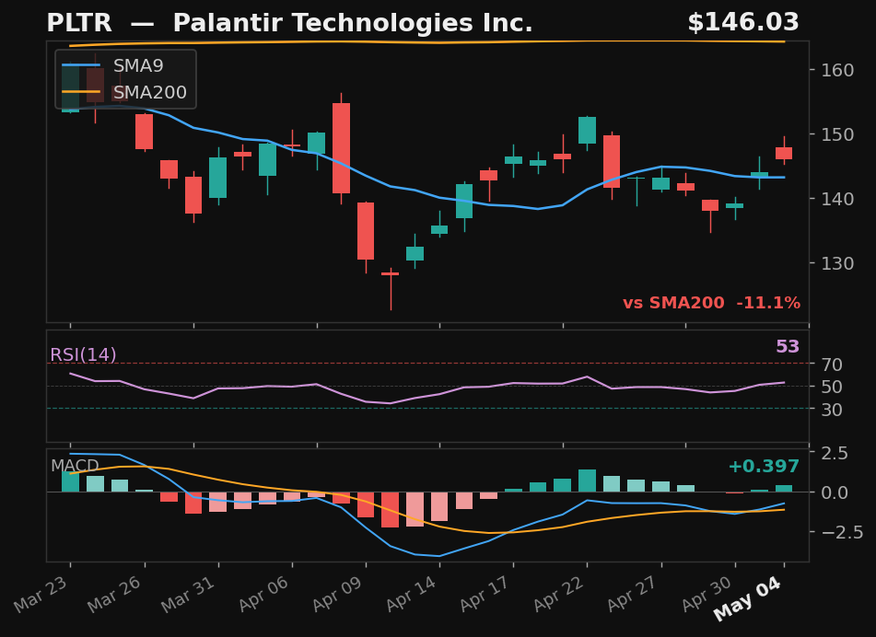This screenshot has height=637, width=876.
Task: Click the MACD value +0.397
Action: pyautogui.click(x=764, y=466)
